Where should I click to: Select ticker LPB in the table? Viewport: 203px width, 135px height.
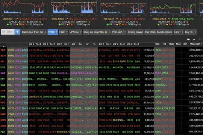3,108
